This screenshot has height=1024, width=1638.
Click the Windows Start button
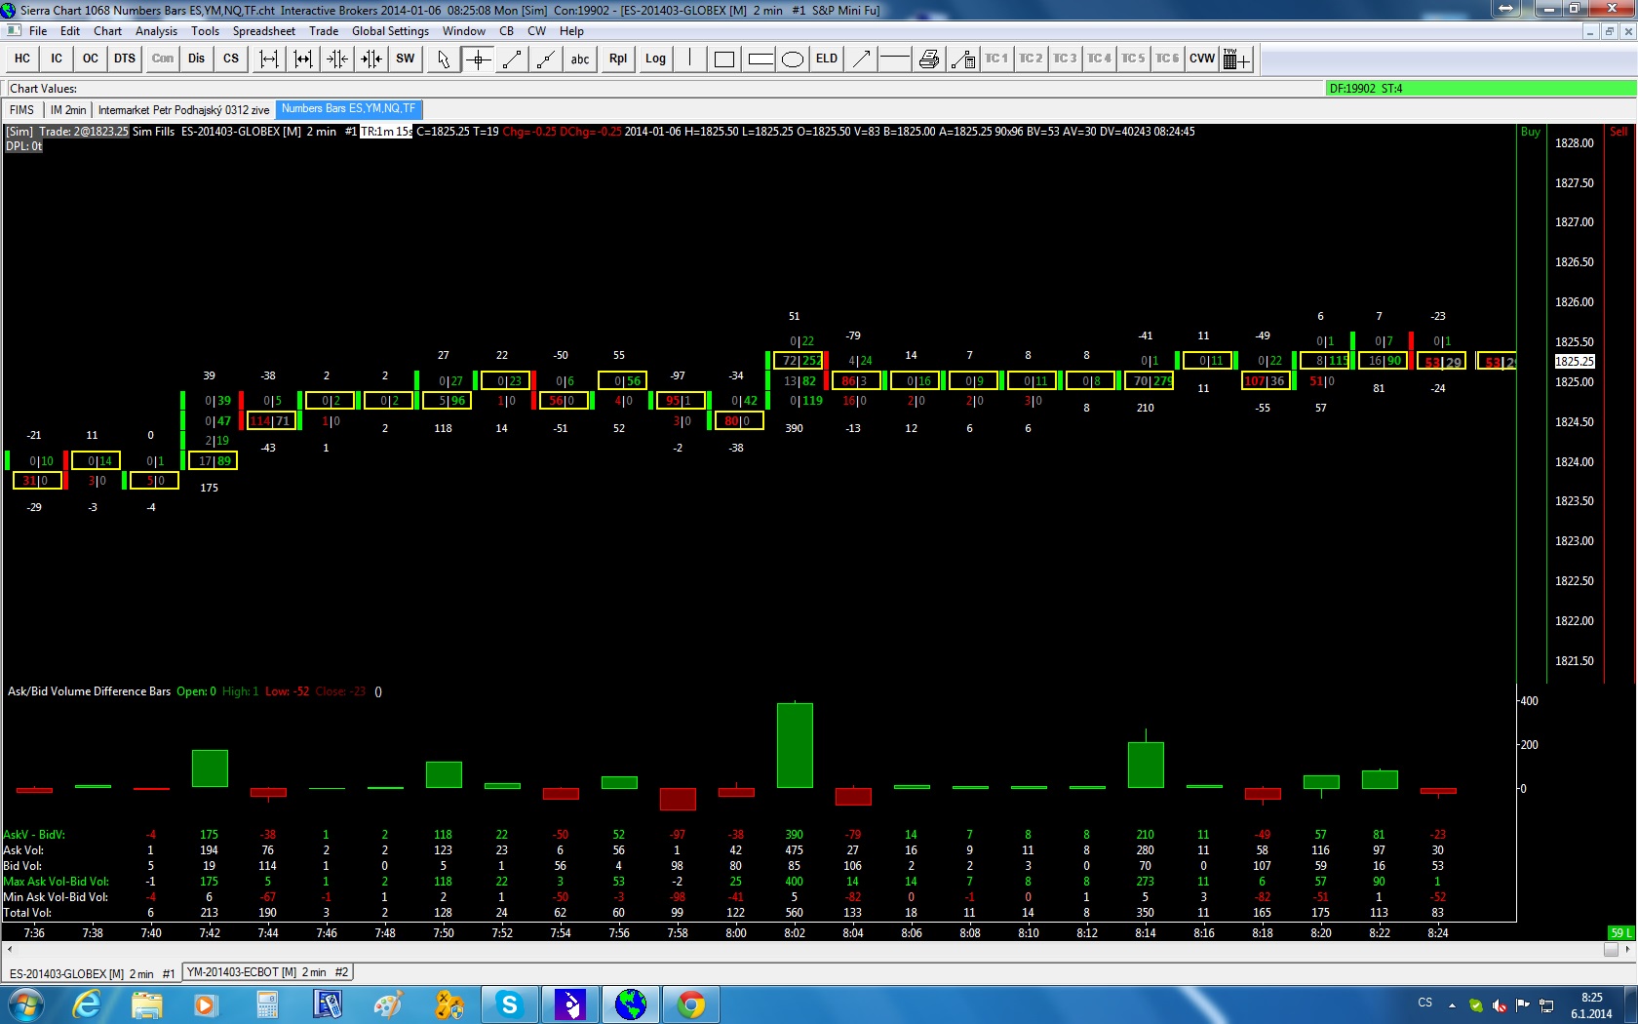point(25,1004)
